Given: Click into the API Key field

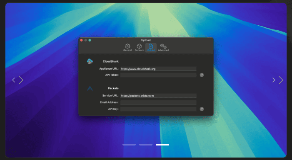Looking at the screenshot, I should 158,109.
